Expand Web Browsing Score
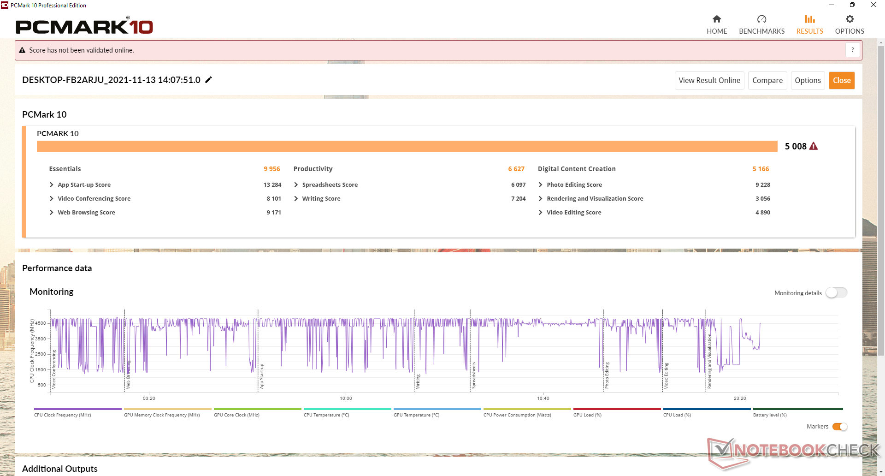The width and height of the screenshot is (885, 476). (51, 212)
